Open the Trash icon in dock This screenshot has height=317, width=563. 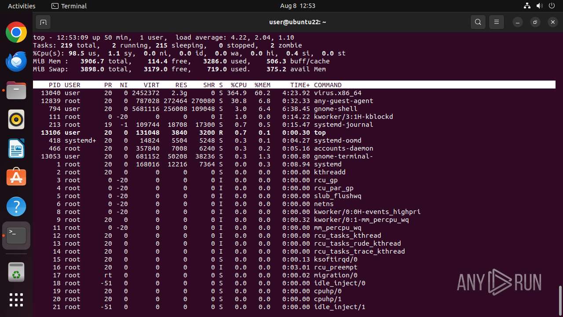click(x=16, y=272)
